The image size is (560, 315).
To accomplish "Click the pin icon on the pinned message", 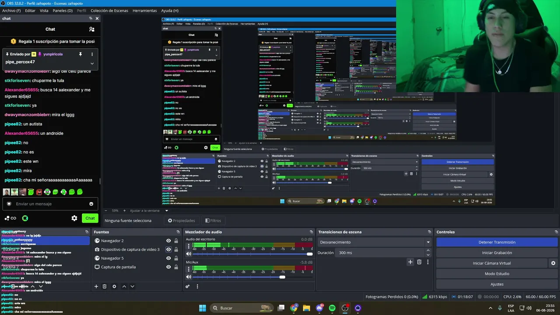I will pos(80,54).
